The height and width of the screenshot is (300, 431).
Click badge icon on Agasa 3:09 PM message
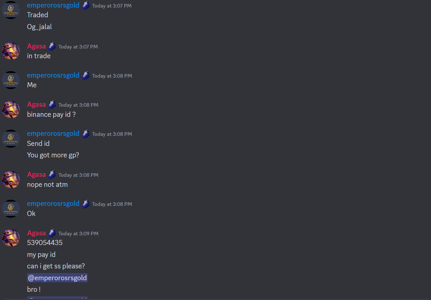[52, 233]
